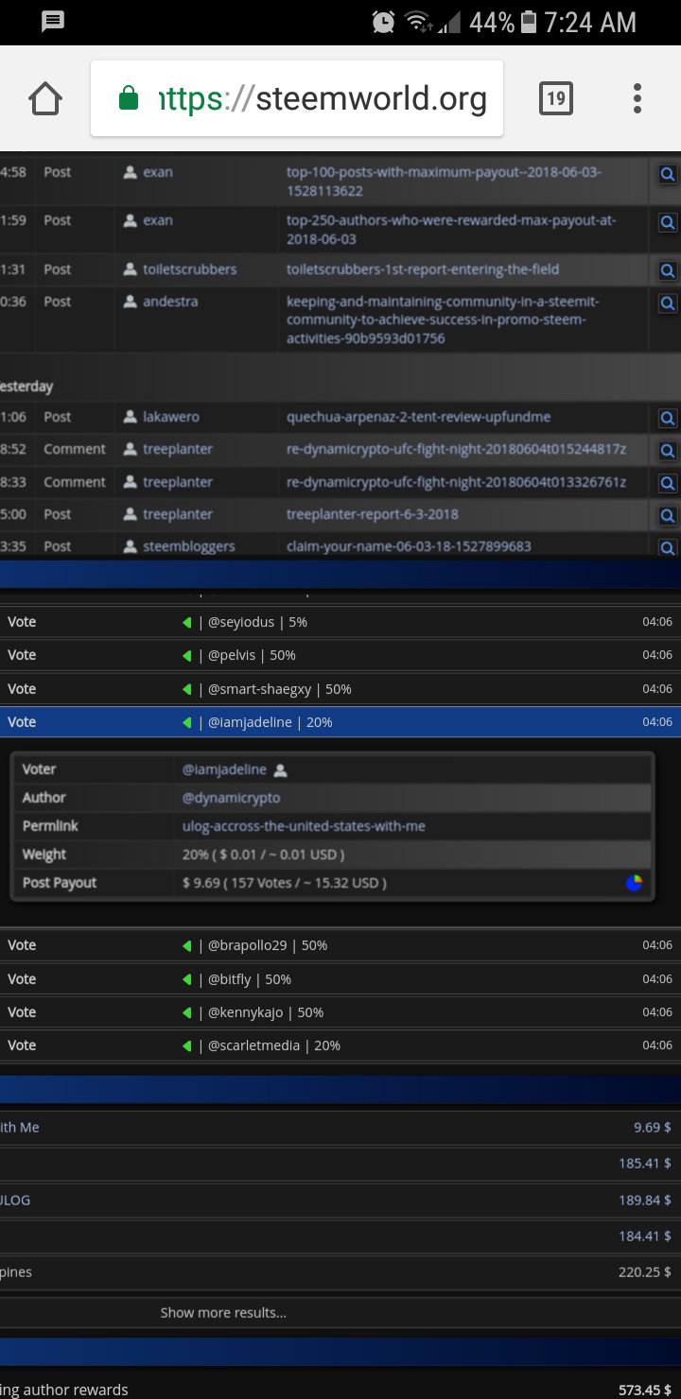Click user icon beside steembloggers
The height and width of the screenshot is (1399, 681).
pyautogui.click(x=131, y=546)
